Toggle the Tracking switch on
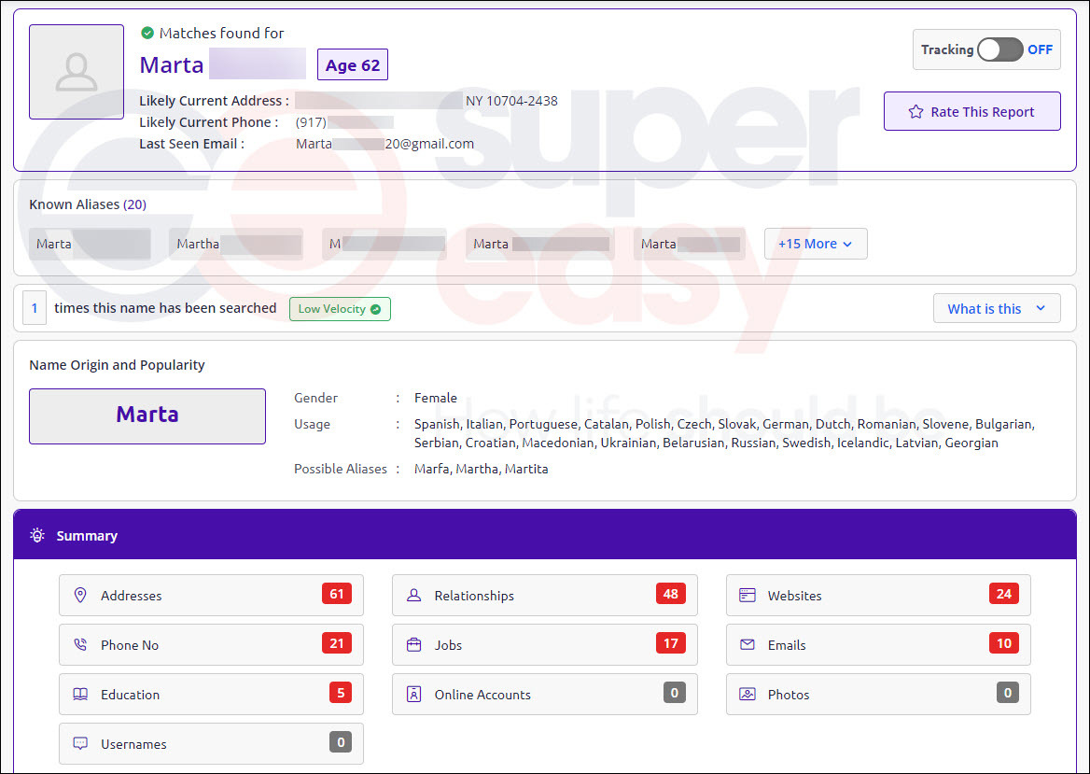 coord(999,49)
